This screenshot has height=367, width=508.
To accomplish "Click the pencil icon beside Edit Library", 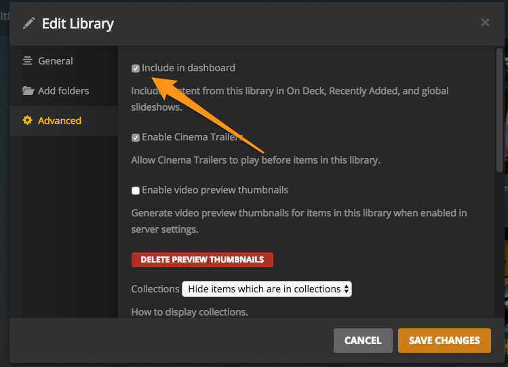I will (28, 23).
